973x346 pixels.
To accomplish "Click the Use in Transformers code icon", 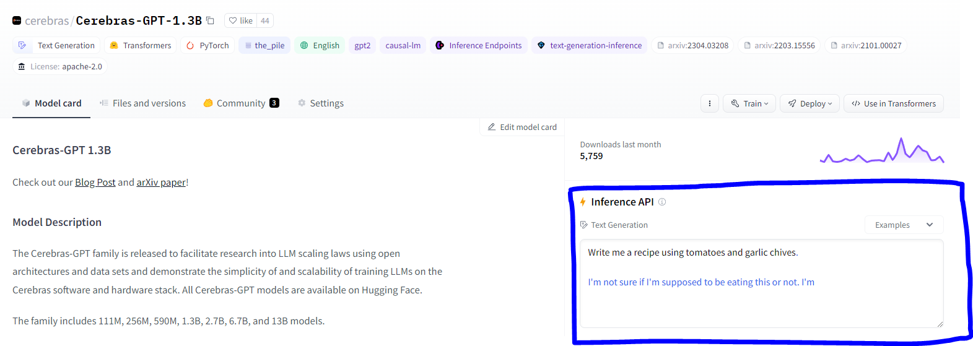I will [x=856, y=103].
